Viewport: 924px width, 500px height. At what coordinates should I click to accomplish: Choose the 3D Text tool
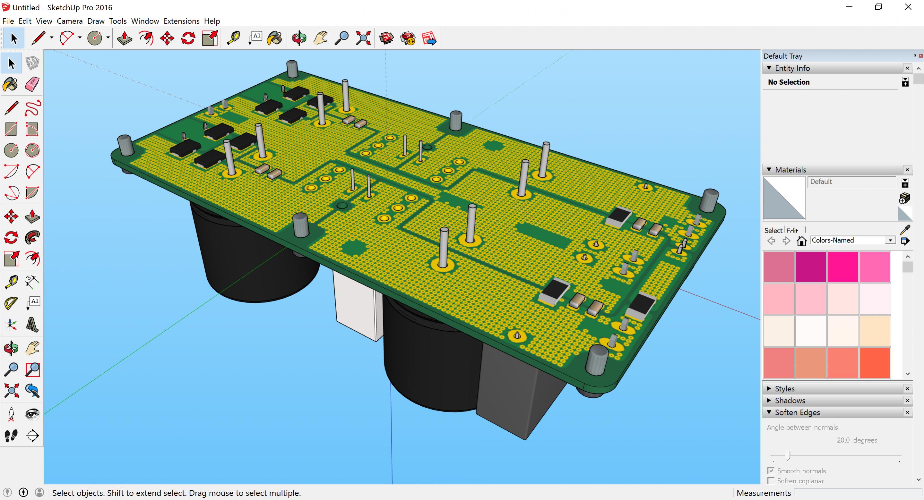32,324
